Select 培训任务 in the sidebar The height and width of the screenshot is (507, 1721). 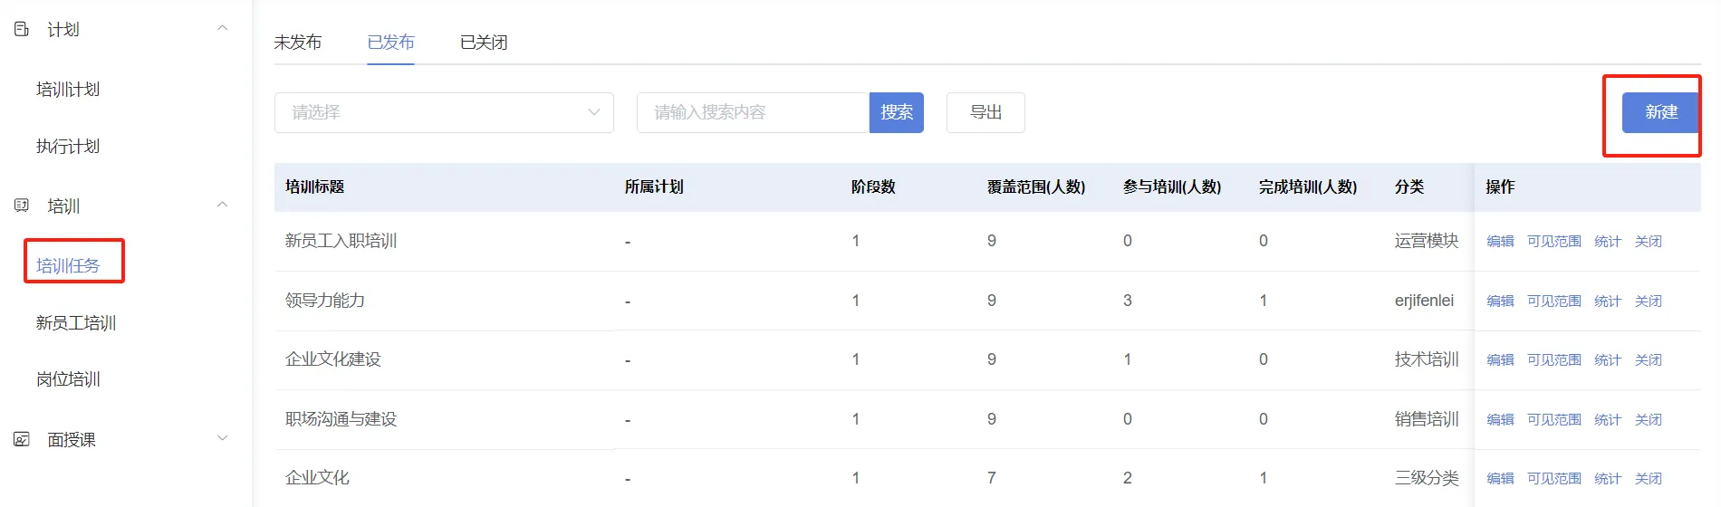click(x=68, y=265)
